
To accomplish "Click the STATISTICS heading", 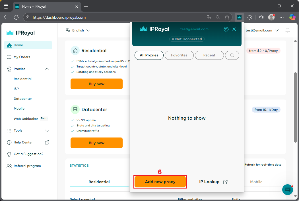I will pyautogui.click(x=79, y=166).
